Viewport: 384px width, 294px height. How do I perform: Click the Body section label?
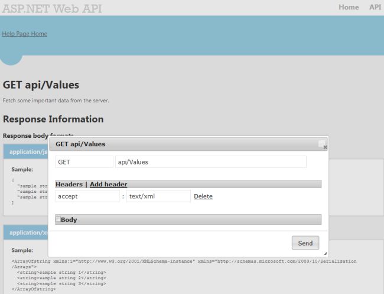coord(69,219)
